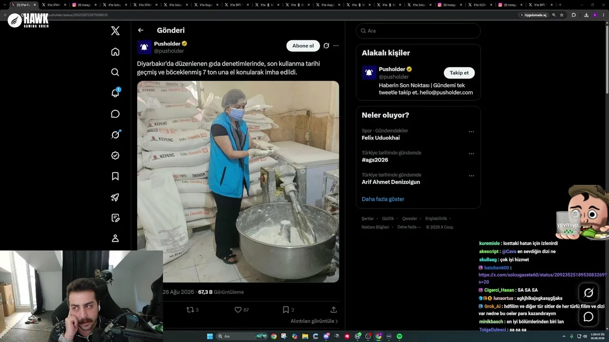This screenshot has height=342, width=609.
Task: Open a new browser tab
Action: (560, 5)
